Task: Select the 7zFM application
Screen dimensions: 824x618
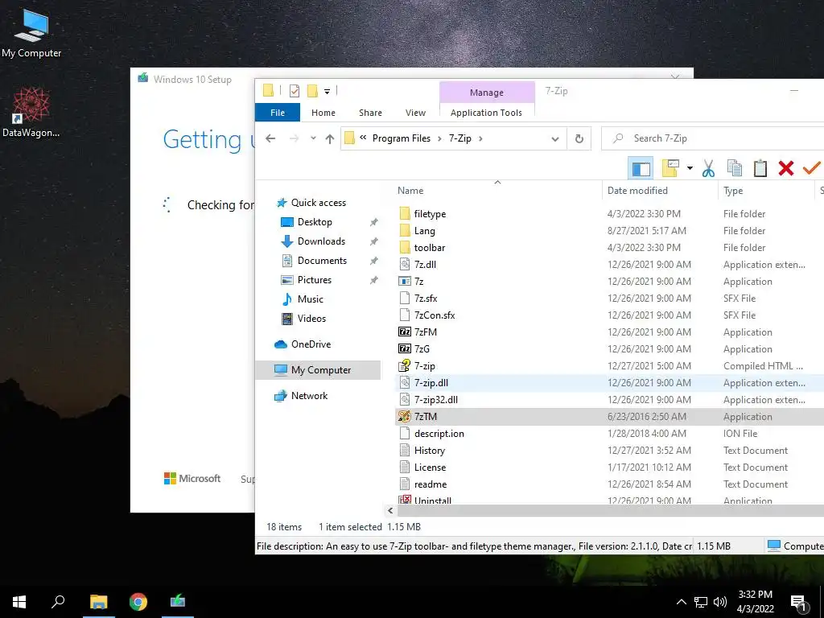Action: (x=425, y=332)
